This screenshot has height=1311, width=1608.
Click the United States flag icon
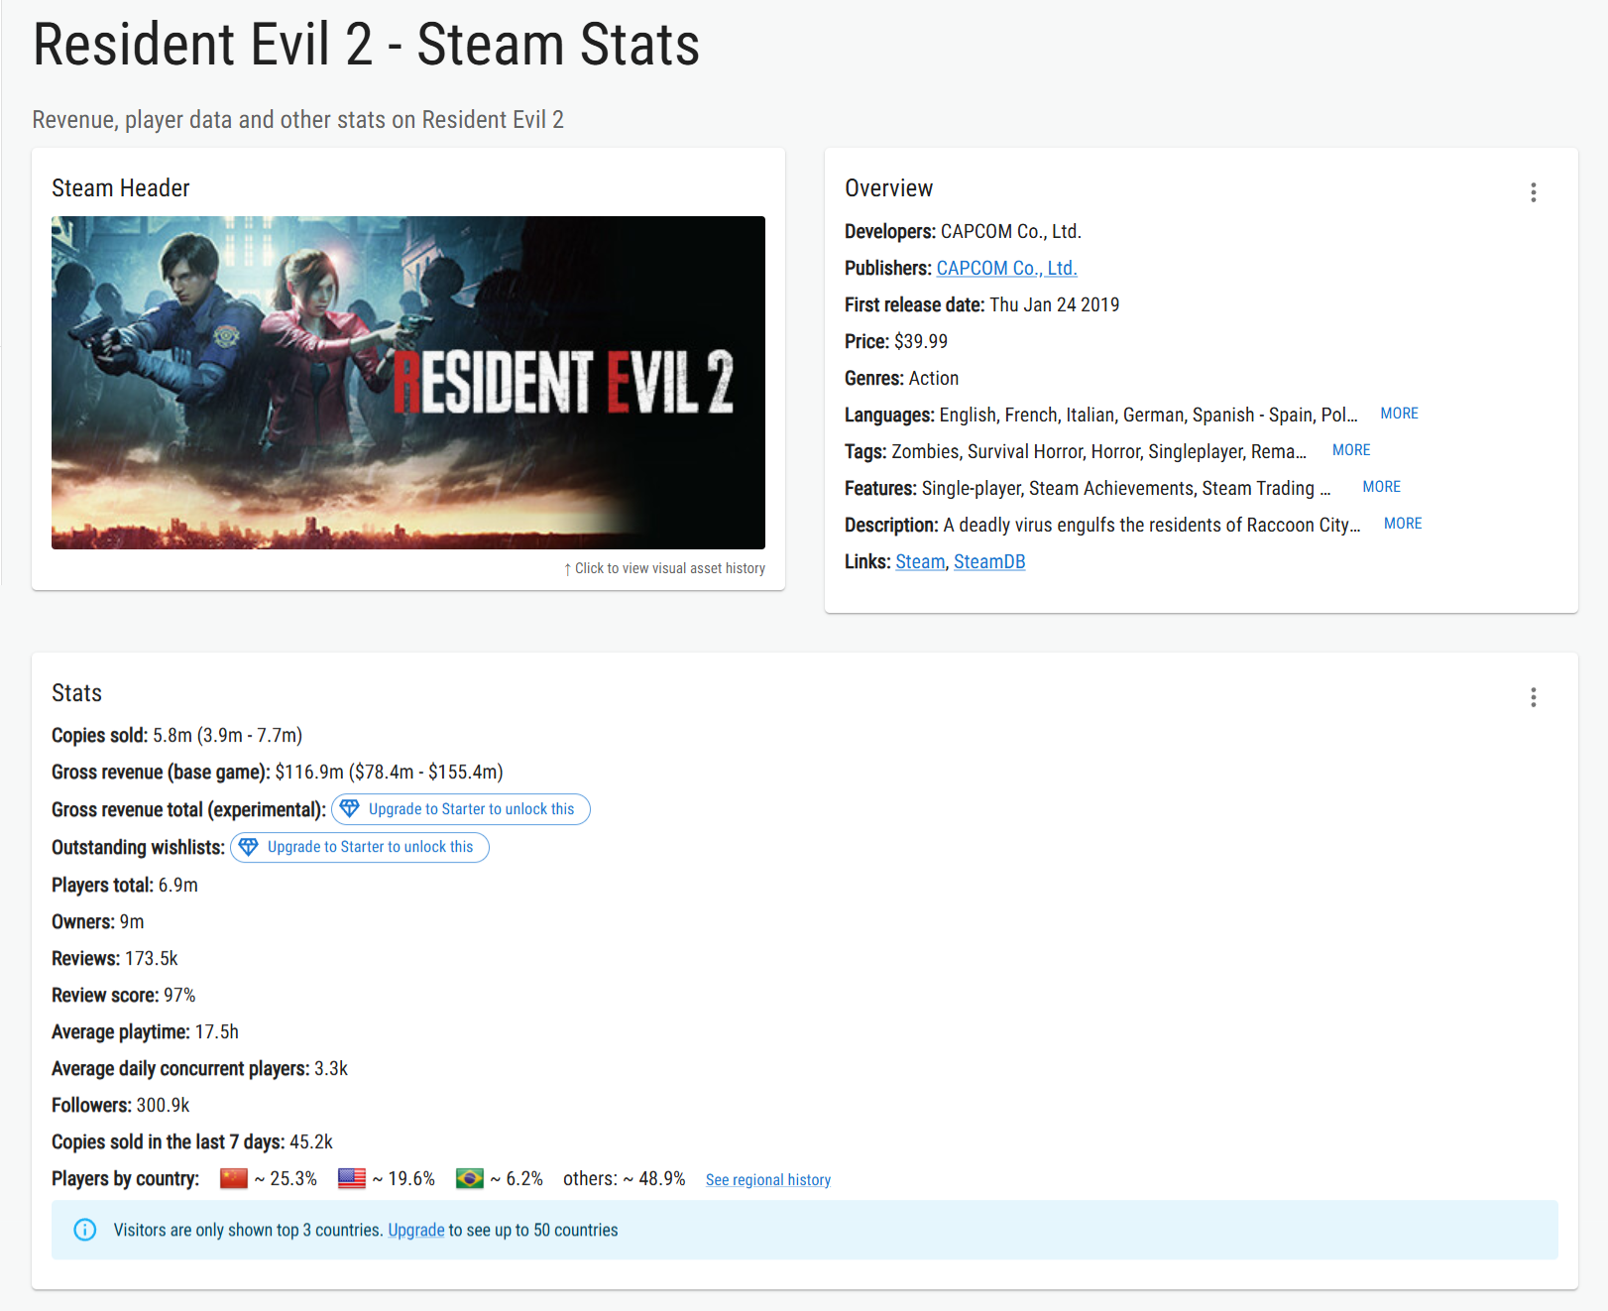[352, 1178]
